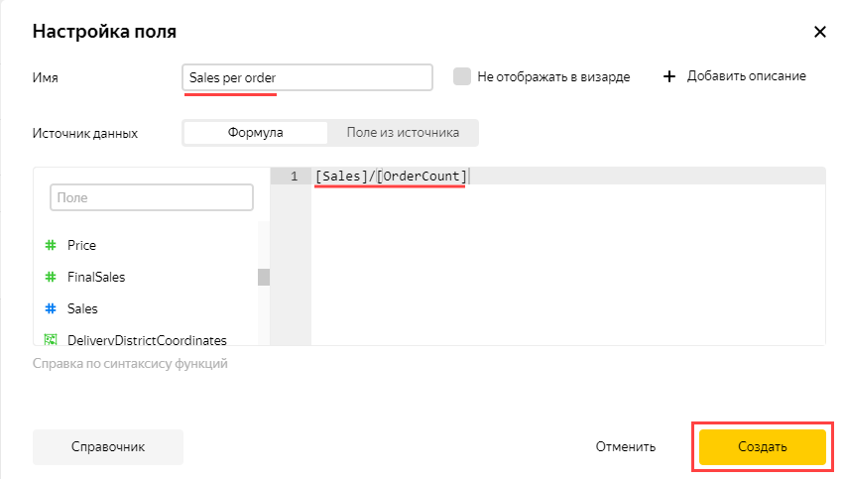845x479 pixels.
Task: Click the blue number icon beside Sales
Action: (51, 308)
